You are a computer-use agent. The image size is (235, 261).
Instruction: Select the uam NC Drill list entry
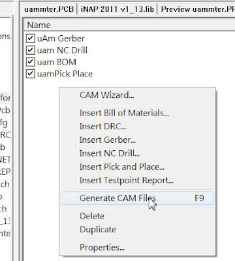click(x=62, y=50)
